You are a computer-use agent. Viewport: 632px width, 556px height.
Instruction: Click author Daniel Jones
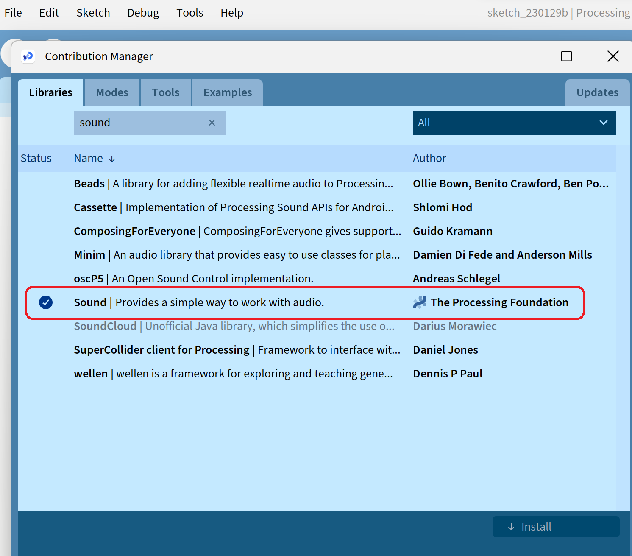[x=445, y=350]
